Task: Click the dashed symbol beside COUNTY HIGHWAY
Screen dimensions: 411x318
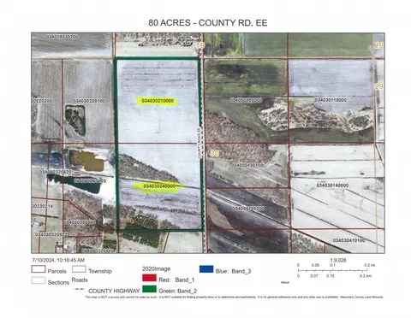Action: pyautogui.click(x=79, y=289)
